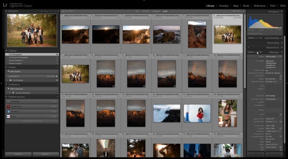Collapse the Catalog panel

pyautogui.click(x=6, y=51)
